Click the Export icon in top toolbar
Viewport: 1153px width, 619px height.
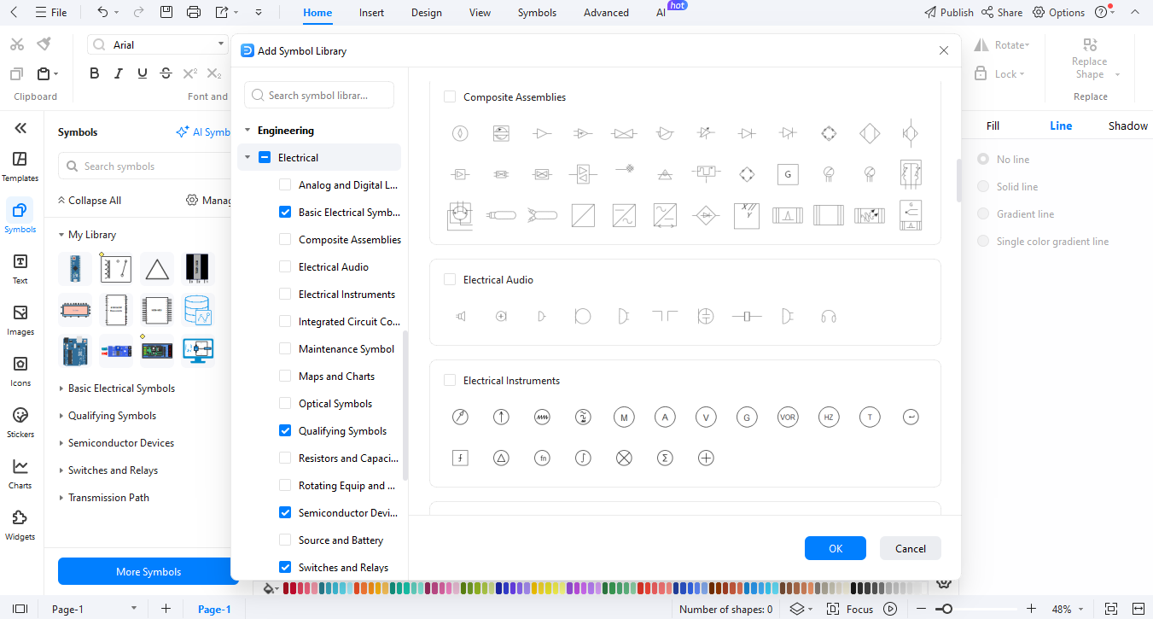222,12
